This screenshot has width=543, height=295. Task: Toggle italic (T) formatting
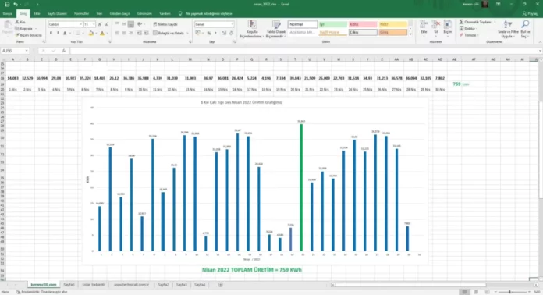tap(58, 34)
